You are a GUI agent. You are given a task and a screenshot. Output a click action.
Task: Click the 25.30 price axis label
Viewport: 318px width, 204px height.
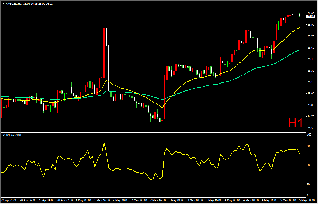point(311,71)
